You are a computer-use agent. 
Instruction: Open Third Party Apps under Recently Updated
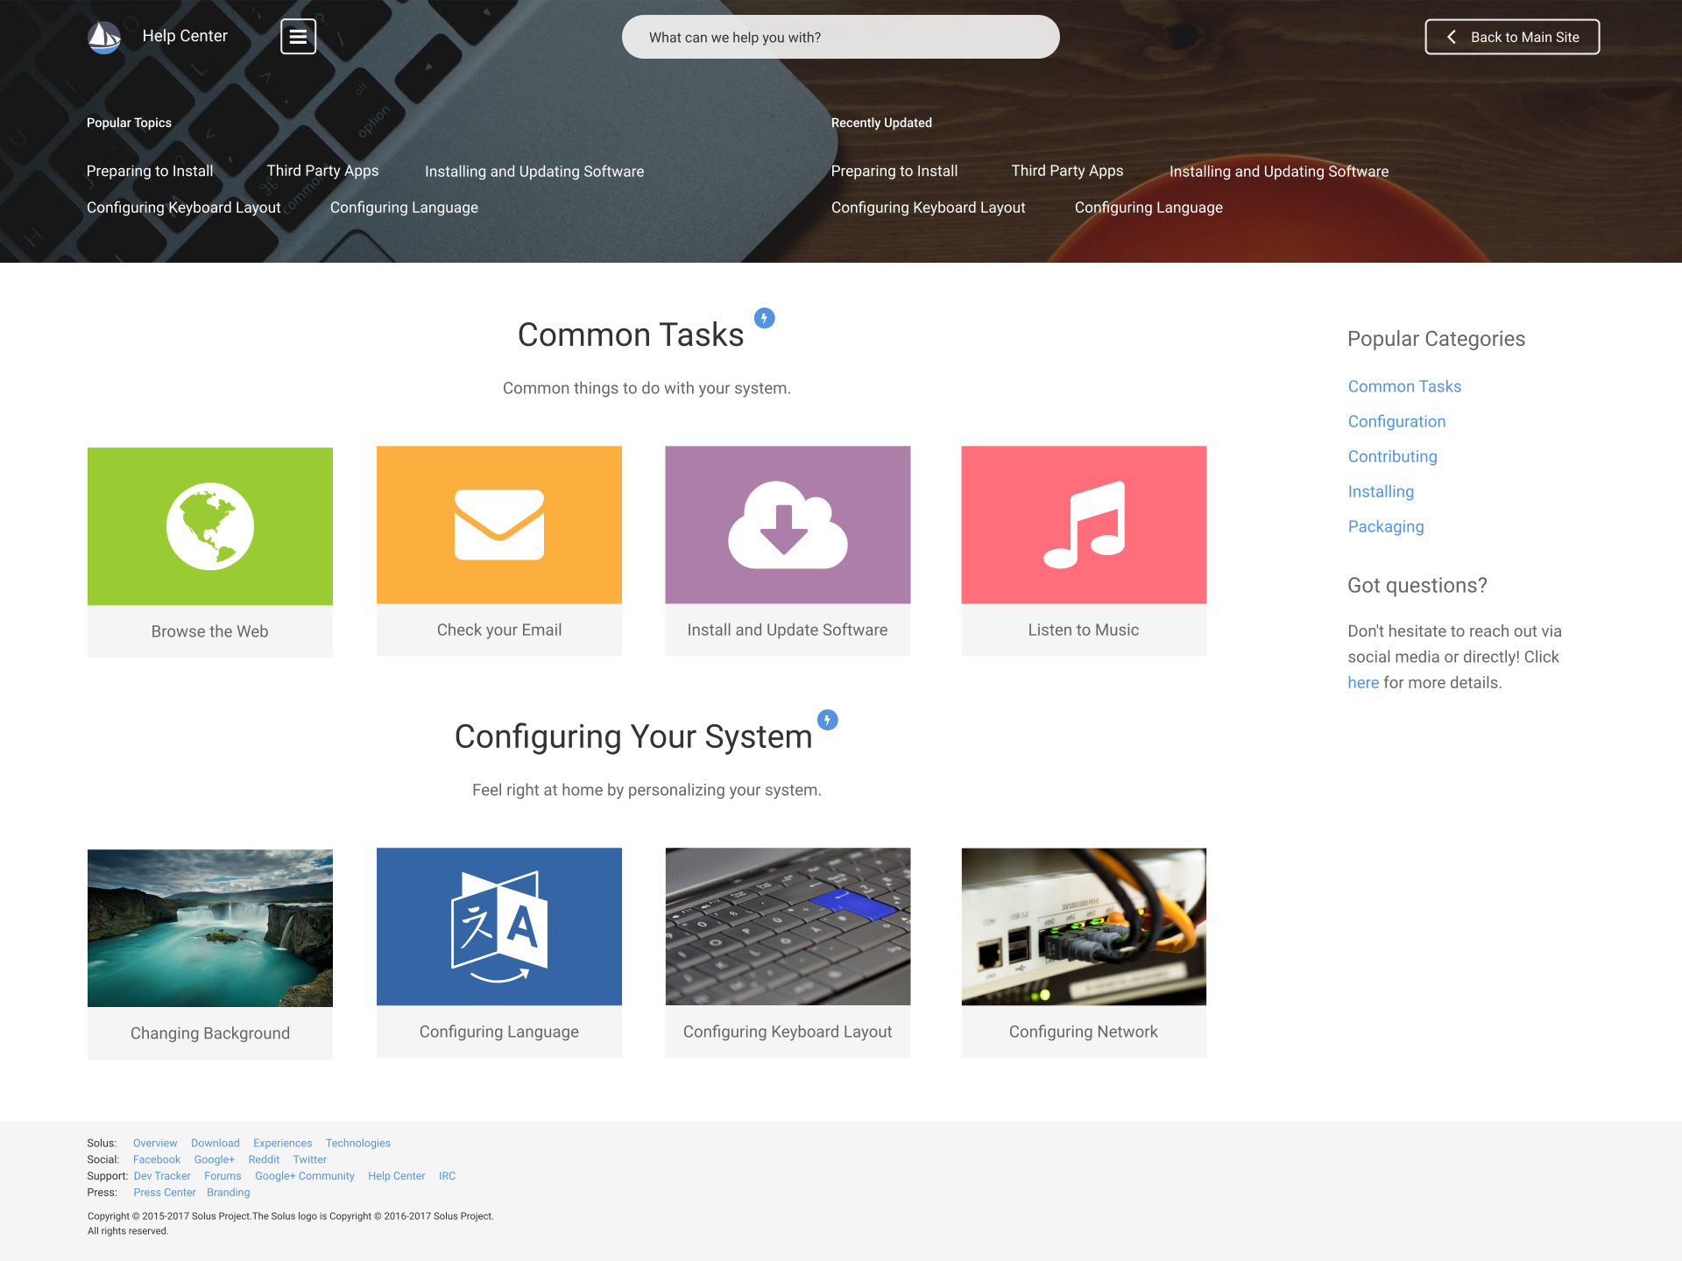[1067, 171]
